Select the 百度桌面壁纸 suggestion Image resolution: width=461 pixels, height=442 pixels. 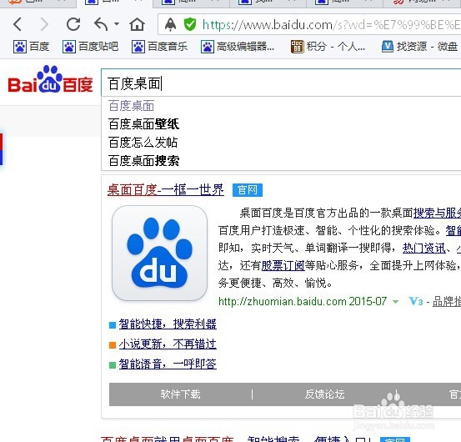coord(143,123)
